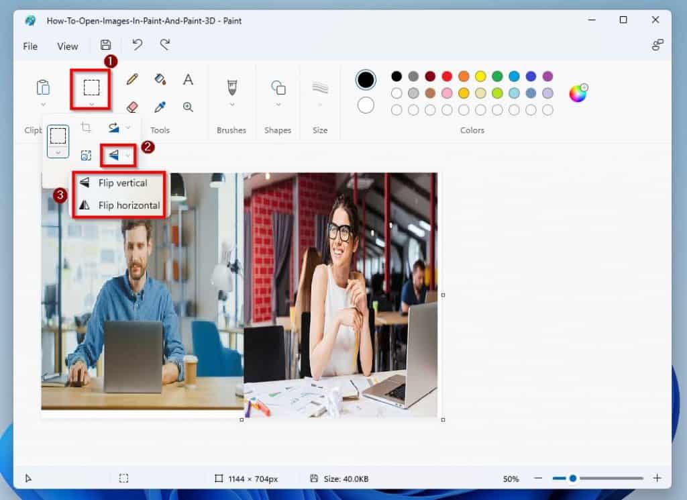Select the Color picker eyedropper
687x500 pixels.
coord(160,107)
